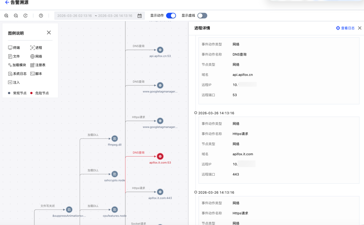Image resolution: width=364 pixels, height=225 pixels.
Task: Click the 查看日志 link
Action: pyautogui.click(x=345, y=28)
